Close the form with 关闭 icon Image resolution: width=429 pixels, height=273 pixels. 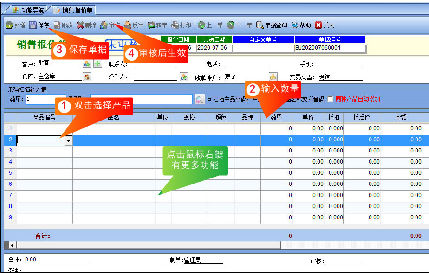[x=318, y=25]
